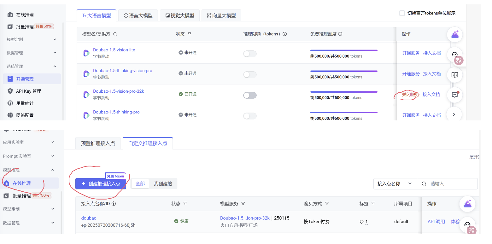
Task: Switch to 大语言模型 tab
Action: pyautogui.click(x=97, y=15)
